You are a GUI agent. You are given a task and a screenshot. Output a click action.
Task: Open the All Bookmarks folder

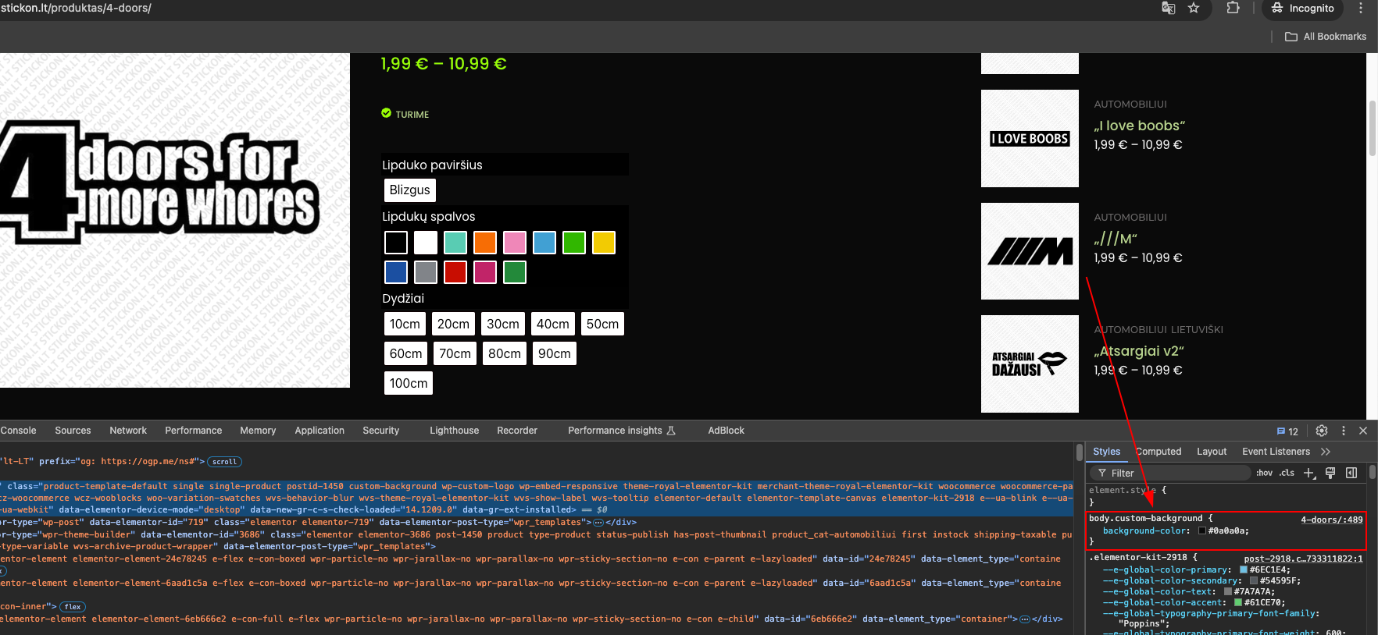1326,37
